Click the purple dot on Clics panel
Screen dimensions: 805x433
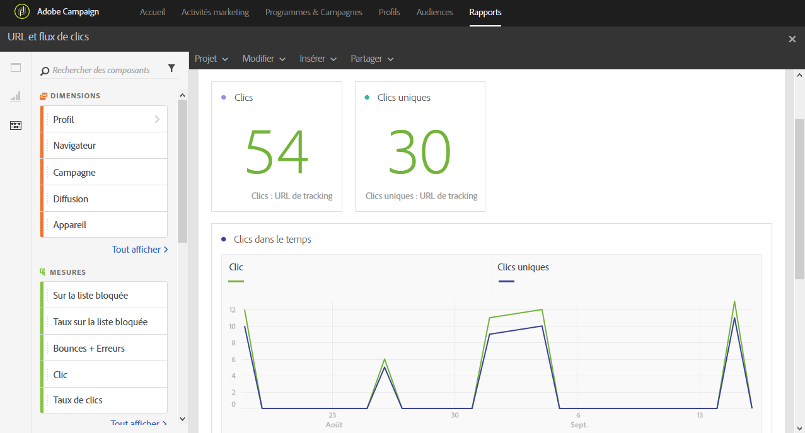[x=223, y=98]
